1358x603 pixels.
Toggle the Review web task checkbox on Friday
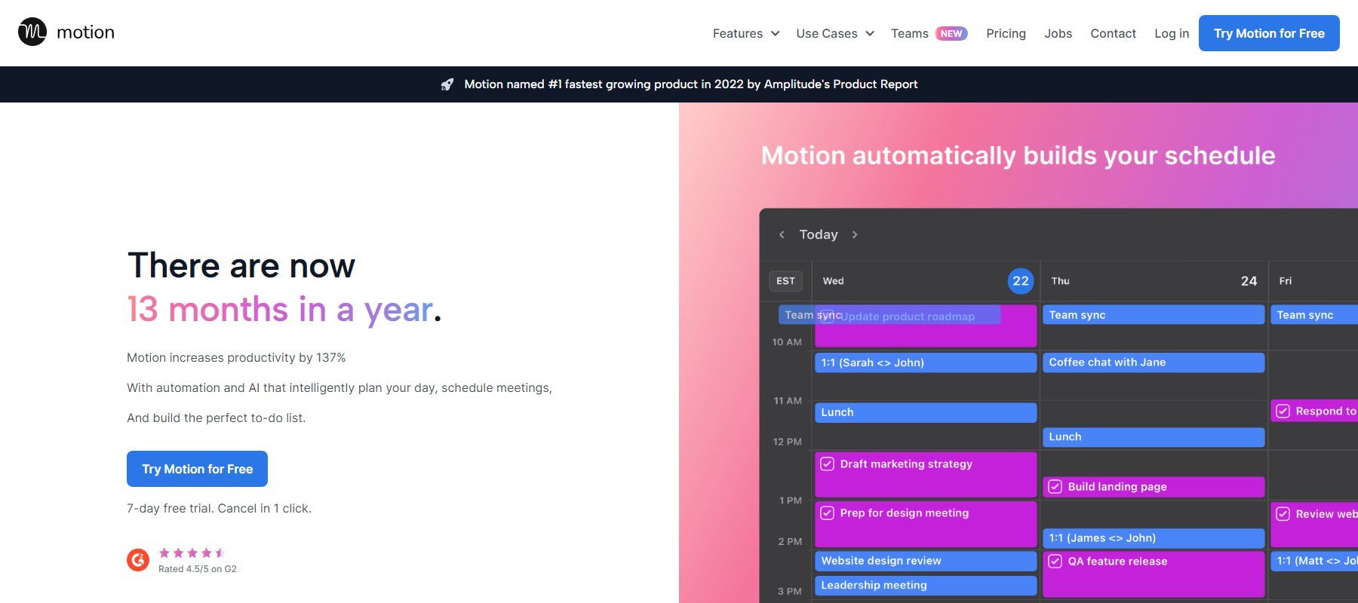tap(1283, 513)
